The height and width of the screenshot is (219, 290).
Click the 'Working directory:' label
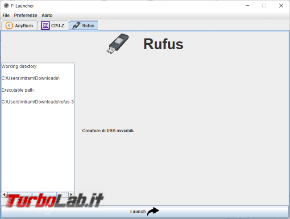[19, 66]
